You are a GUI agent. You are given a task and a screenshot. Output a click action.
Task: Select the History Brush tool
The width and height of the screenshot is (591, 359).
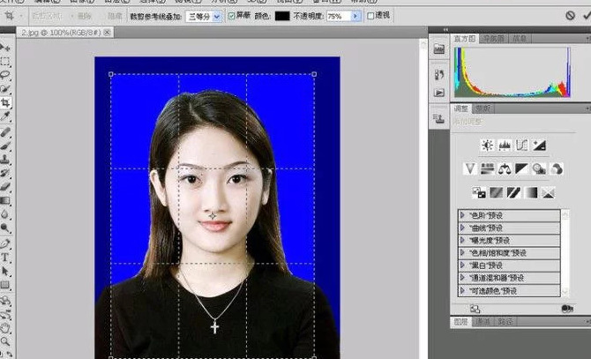tap(5, 173)
